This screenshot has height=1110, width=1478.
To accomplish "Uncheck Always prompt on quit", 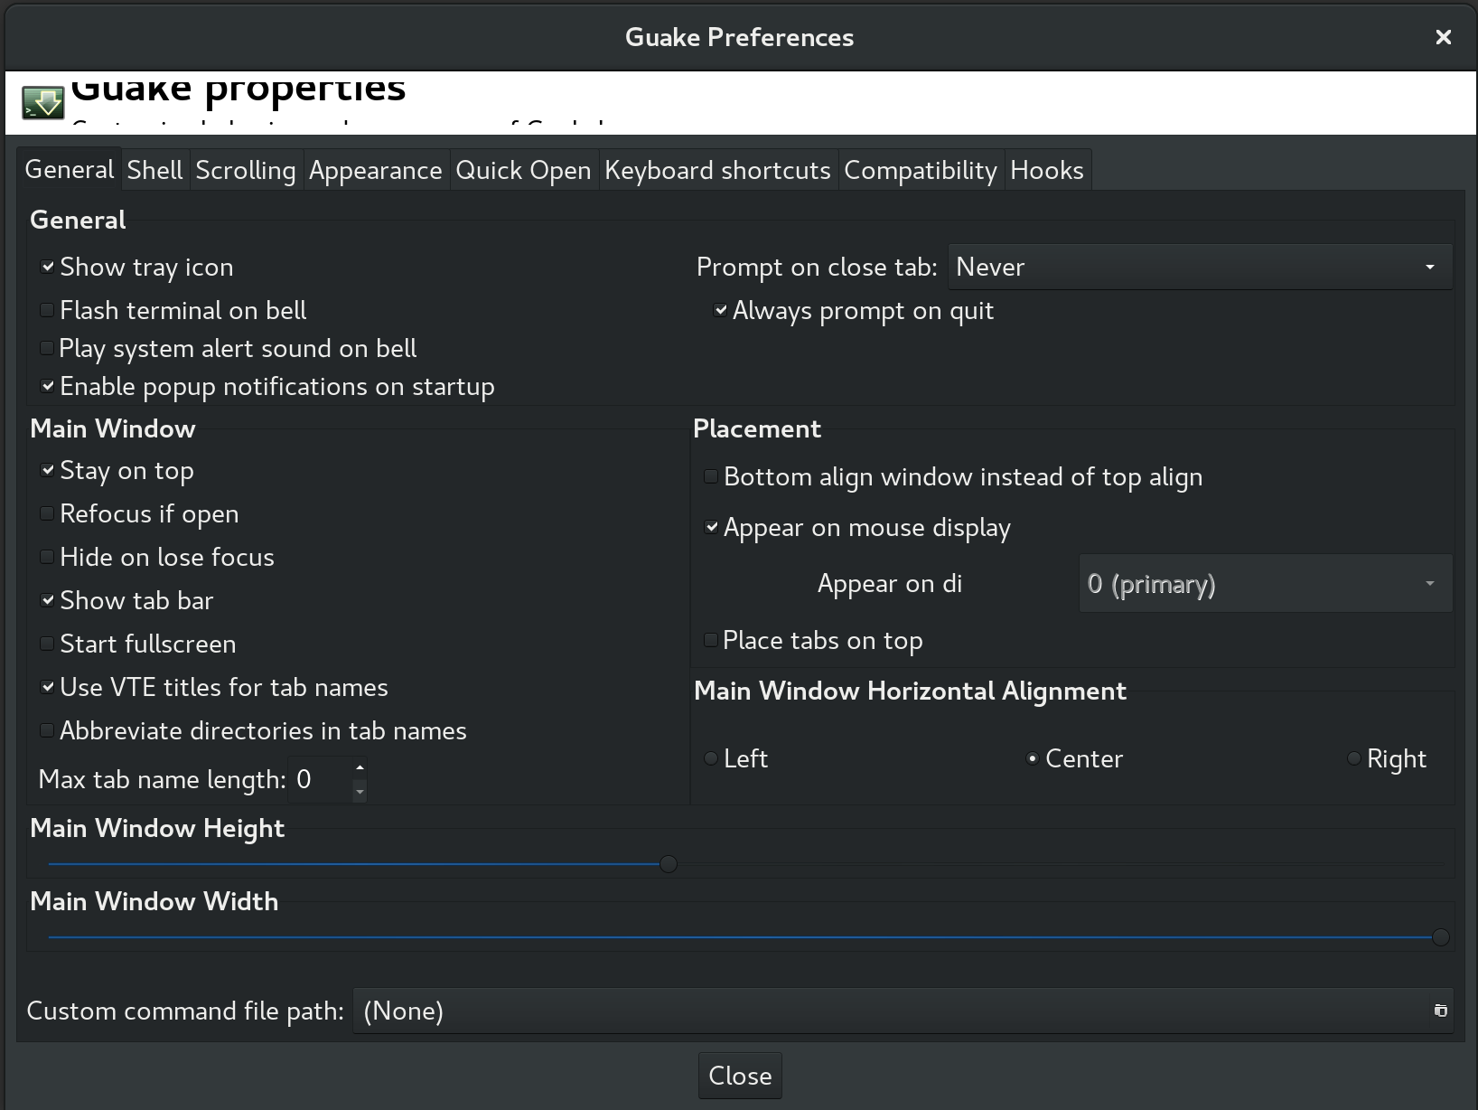I will coord(719,310).
